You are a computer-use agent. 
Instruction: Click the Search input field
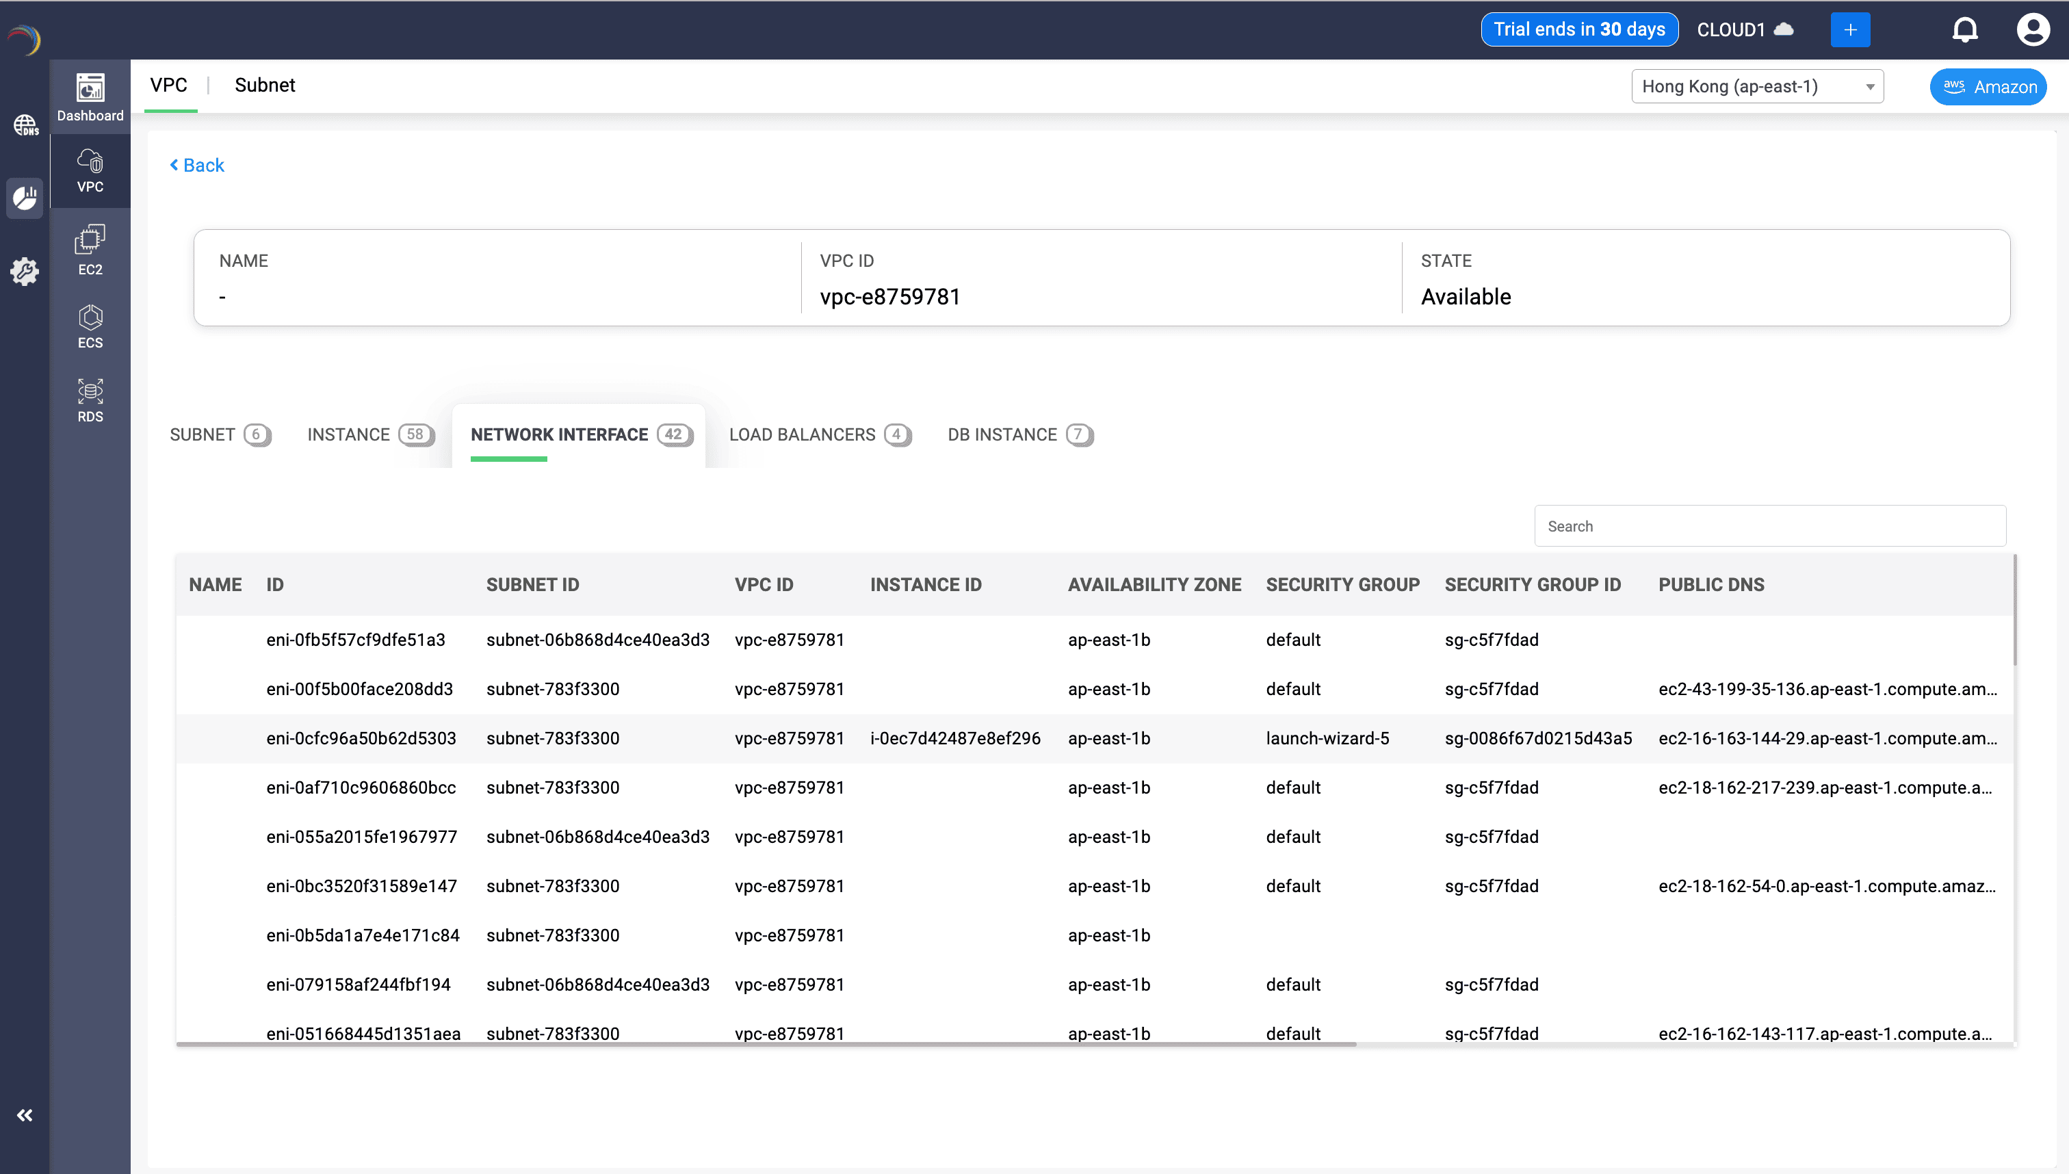(1769, 525)
